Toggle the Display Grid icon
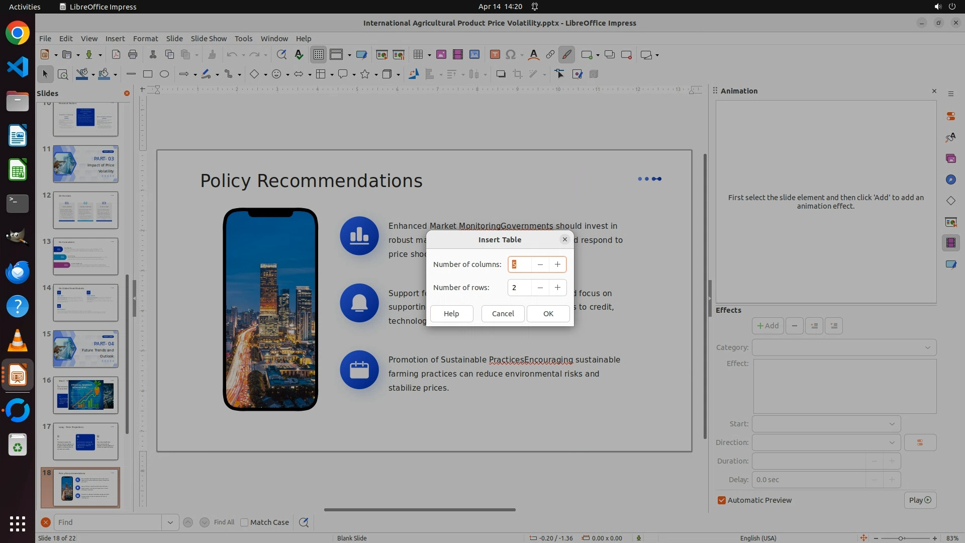 pos(319,55)
